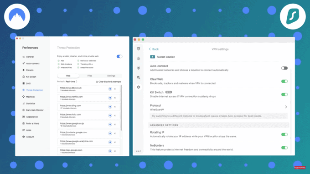
Task: Go Back from VPN settings
Action: [154, 49]
